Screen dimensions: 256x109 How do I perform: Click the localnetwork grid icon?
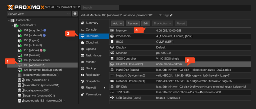[x=19, y=75]
